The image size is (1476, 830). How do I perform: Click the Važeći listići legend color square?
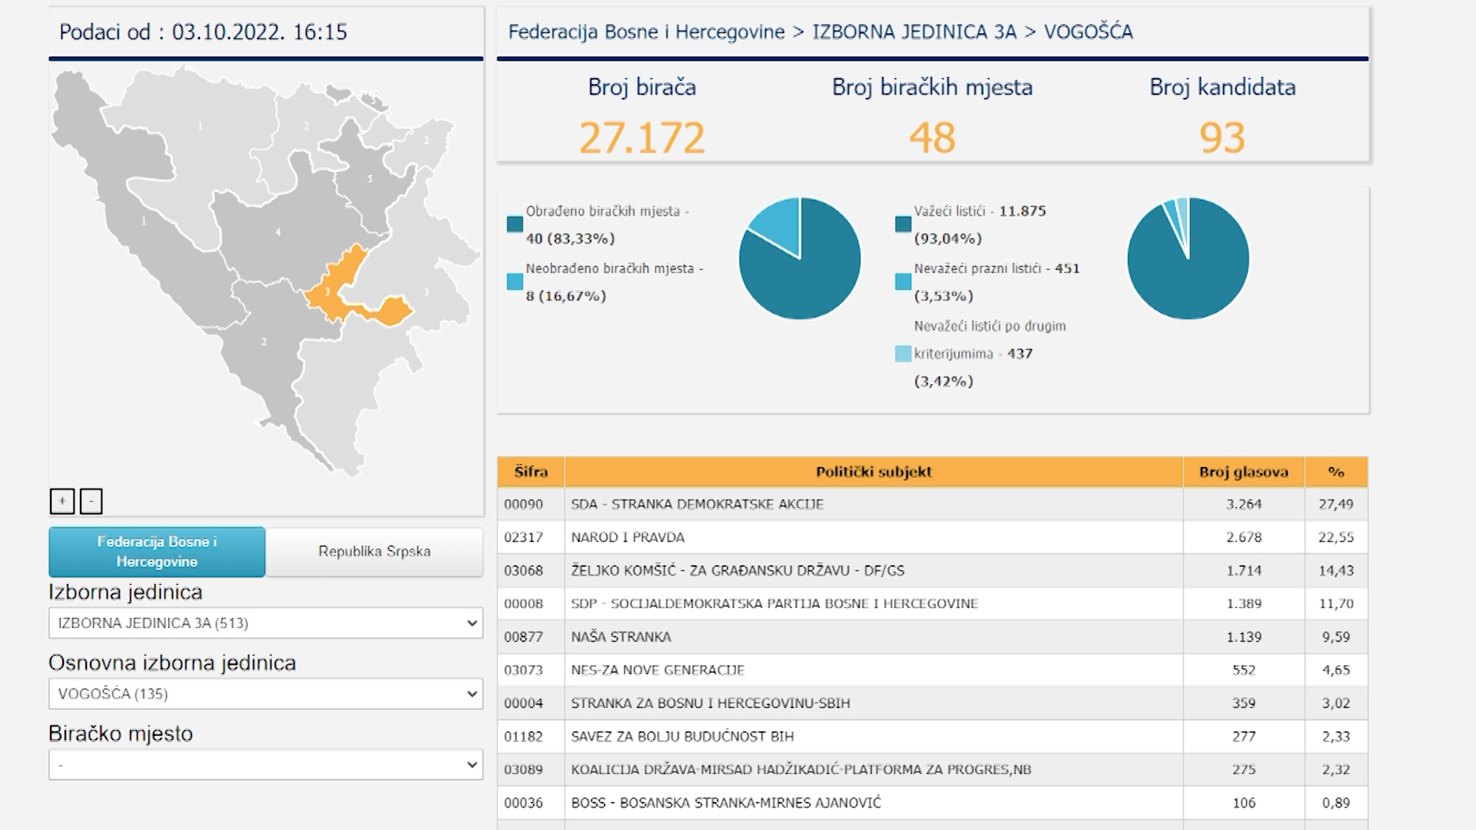click(x=903, y=224)
